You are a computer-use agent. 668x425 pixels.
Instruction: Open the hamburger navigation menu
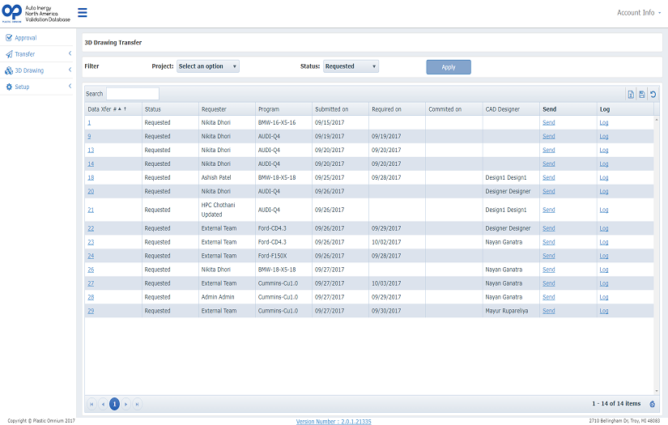click(x=83, y=13)
